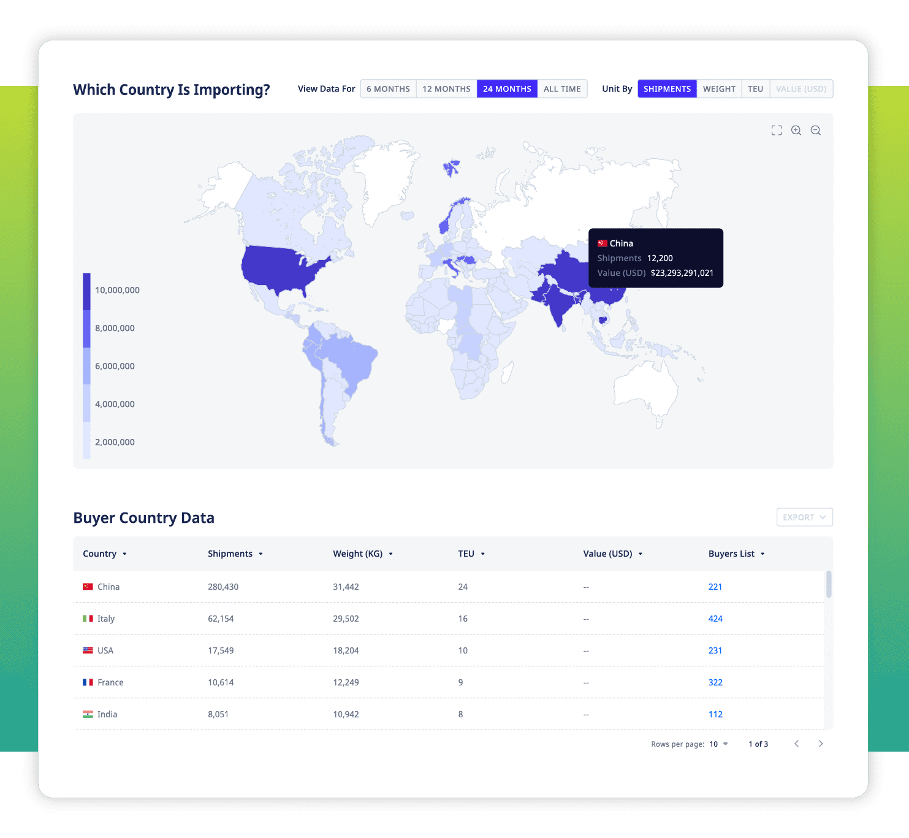
Task: Open USA buyers list link 231
Action: click(715, 650)
